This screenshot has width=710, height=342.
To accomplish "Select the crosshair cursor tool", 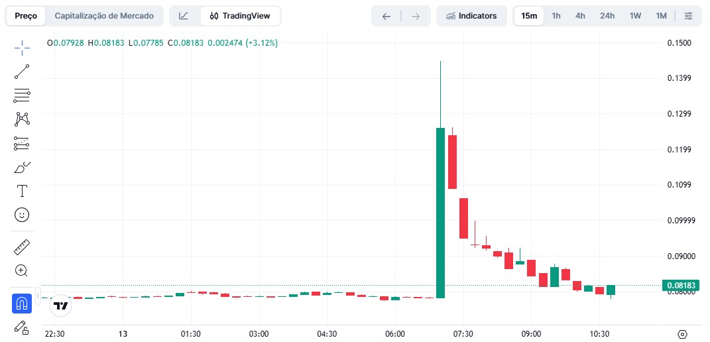I will (x=22, y=47).
